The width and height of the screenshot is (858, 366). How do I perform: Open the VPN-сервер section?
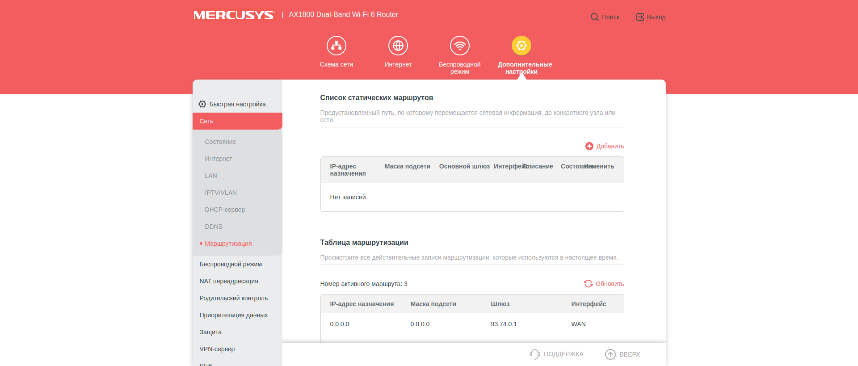pyautogui.click(x=217, y=349)
